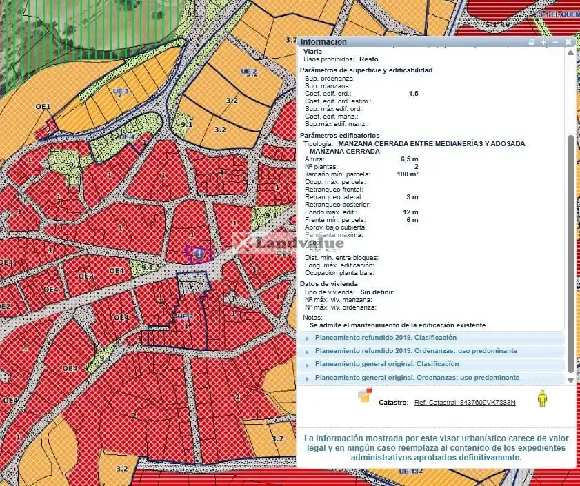Click the UE-7 label on the map
The height and width of the screenshot is (486, 580).
click(x=185, y=316)
